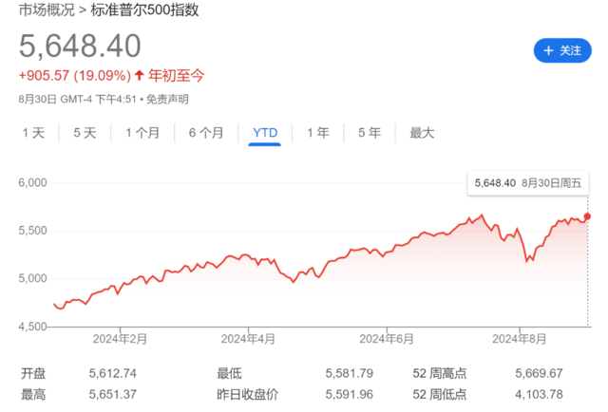
Task: Click the 最高 value 5,651.37
Action: tap(113, 395)
